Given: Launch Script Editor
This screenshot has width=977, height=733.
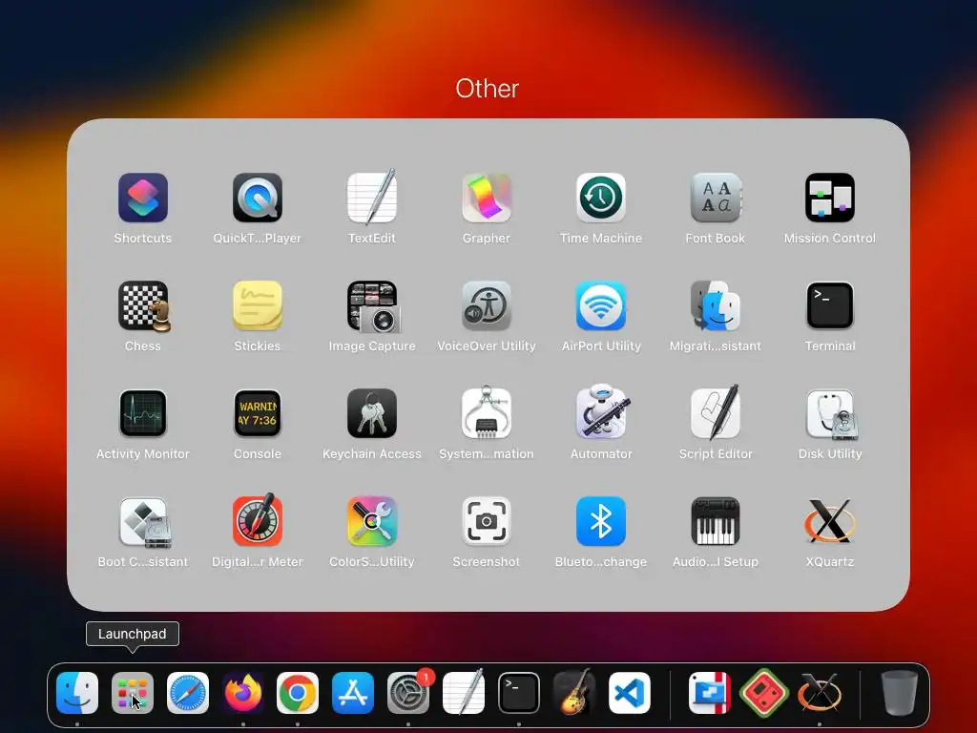Looking at the screenshot, I should tap(716, 412).
